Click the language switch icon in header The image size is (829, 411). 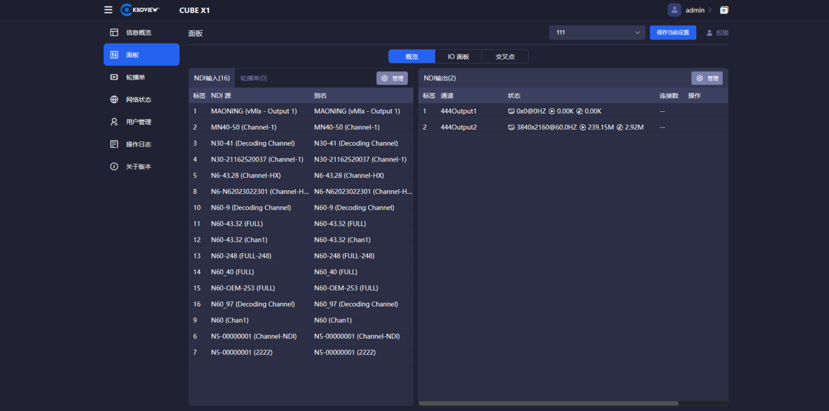tap(724, 10)
